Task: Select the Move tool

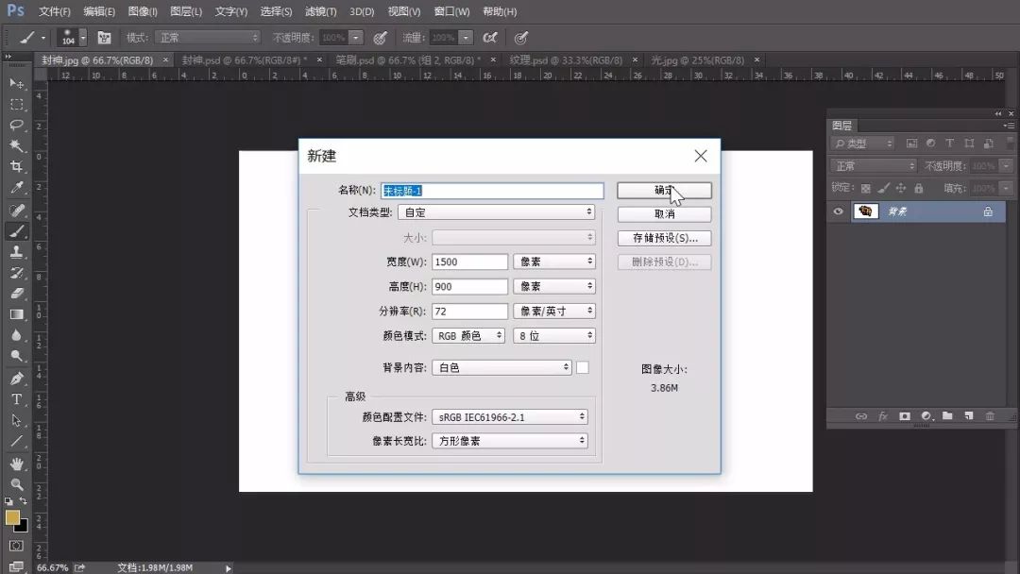Action: point(16,83)
